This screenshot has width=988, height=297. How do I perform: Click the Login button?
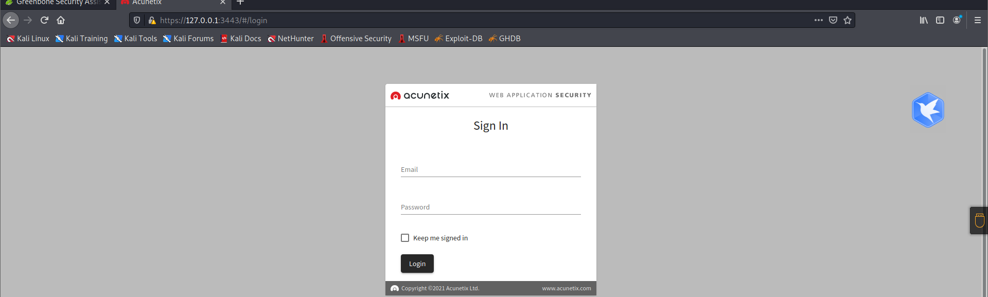point(417,264)
